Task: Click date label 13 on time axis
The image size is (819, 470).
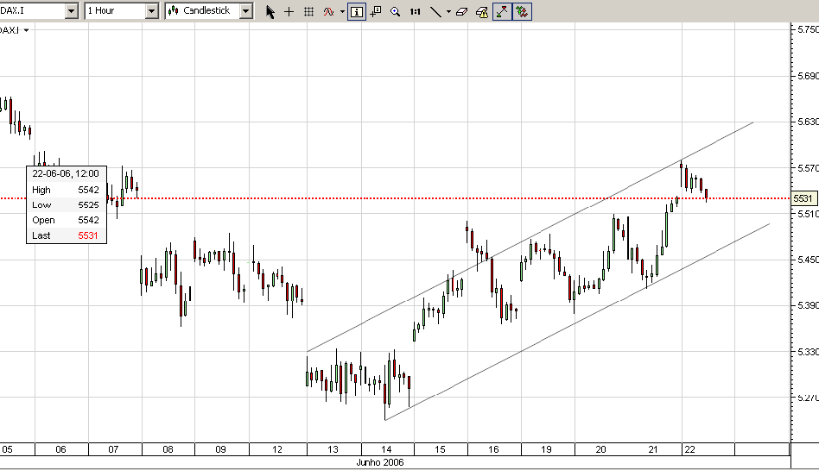Action: pos(333,449)
